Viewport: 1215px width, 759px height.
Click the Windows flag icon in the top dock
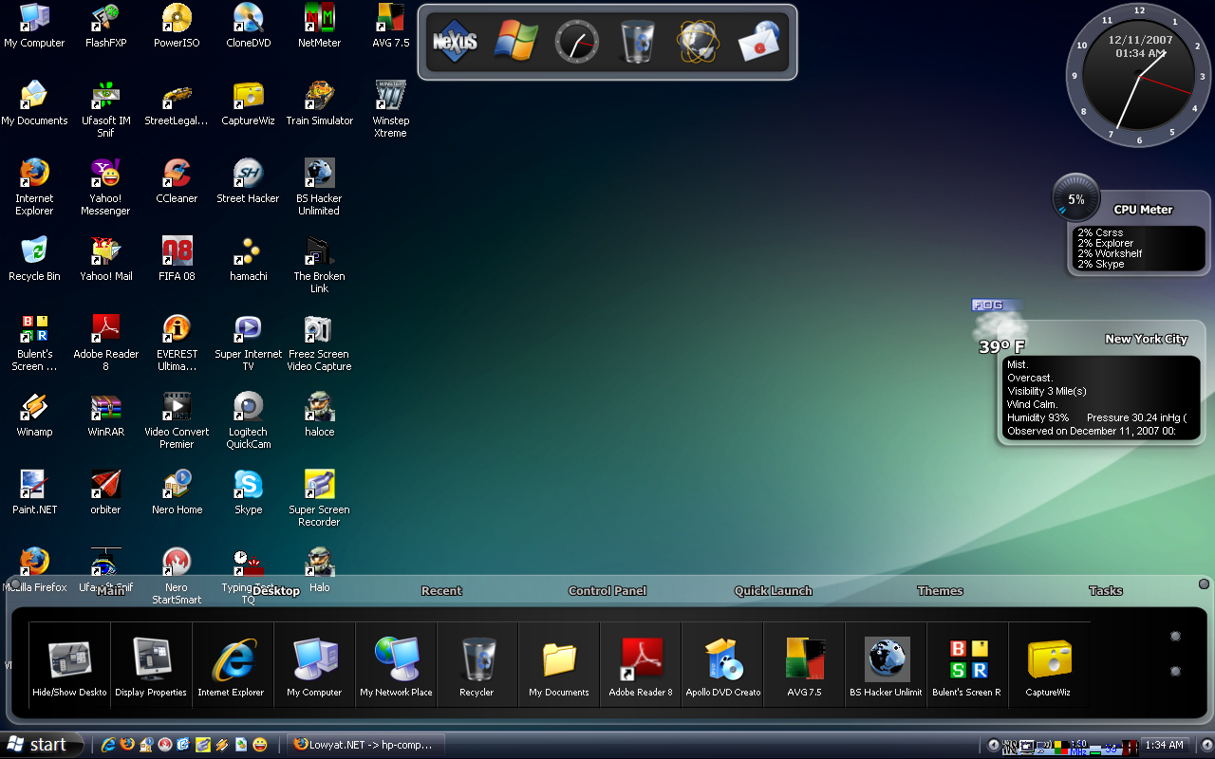[515, 42]
